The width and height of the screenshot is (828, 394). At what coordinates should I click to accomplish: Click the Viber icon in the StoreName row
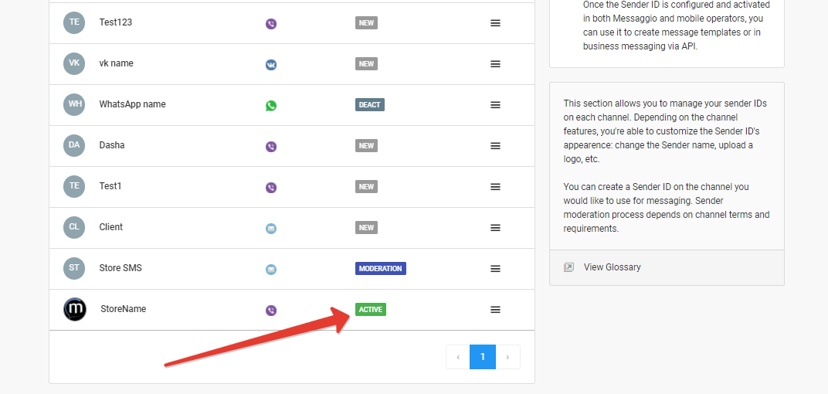coord(271,311)
